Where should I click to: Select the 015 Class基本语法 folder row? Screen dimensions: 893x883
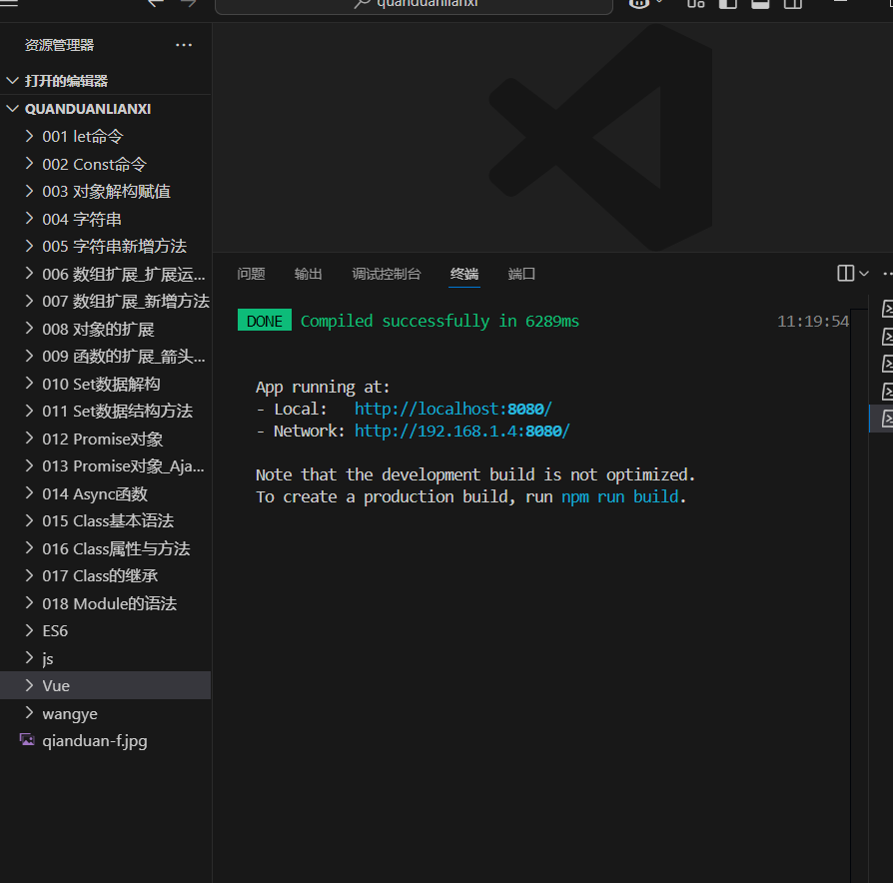click(105, 520)
